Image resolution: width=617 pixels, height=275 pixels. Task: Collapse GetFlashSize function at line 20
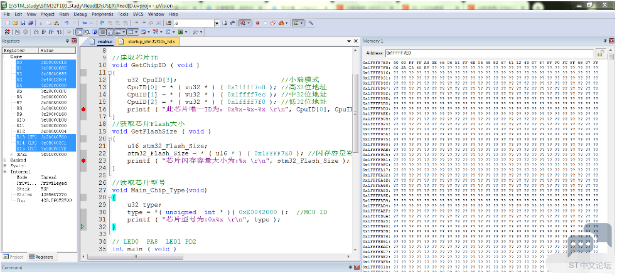tap(109, 138)
